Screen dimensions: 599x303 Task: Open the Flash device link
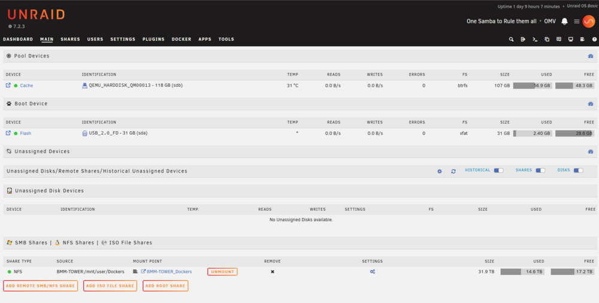click(x=26, y=134)
